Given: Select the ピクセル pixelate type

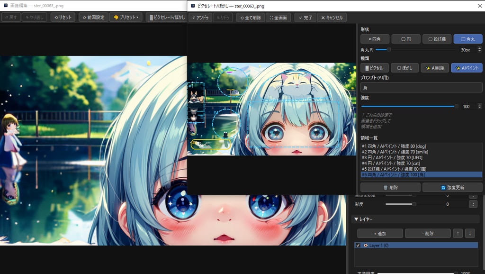Looking at the screenshot, I should pyautogui.click(x=374, y=68).
